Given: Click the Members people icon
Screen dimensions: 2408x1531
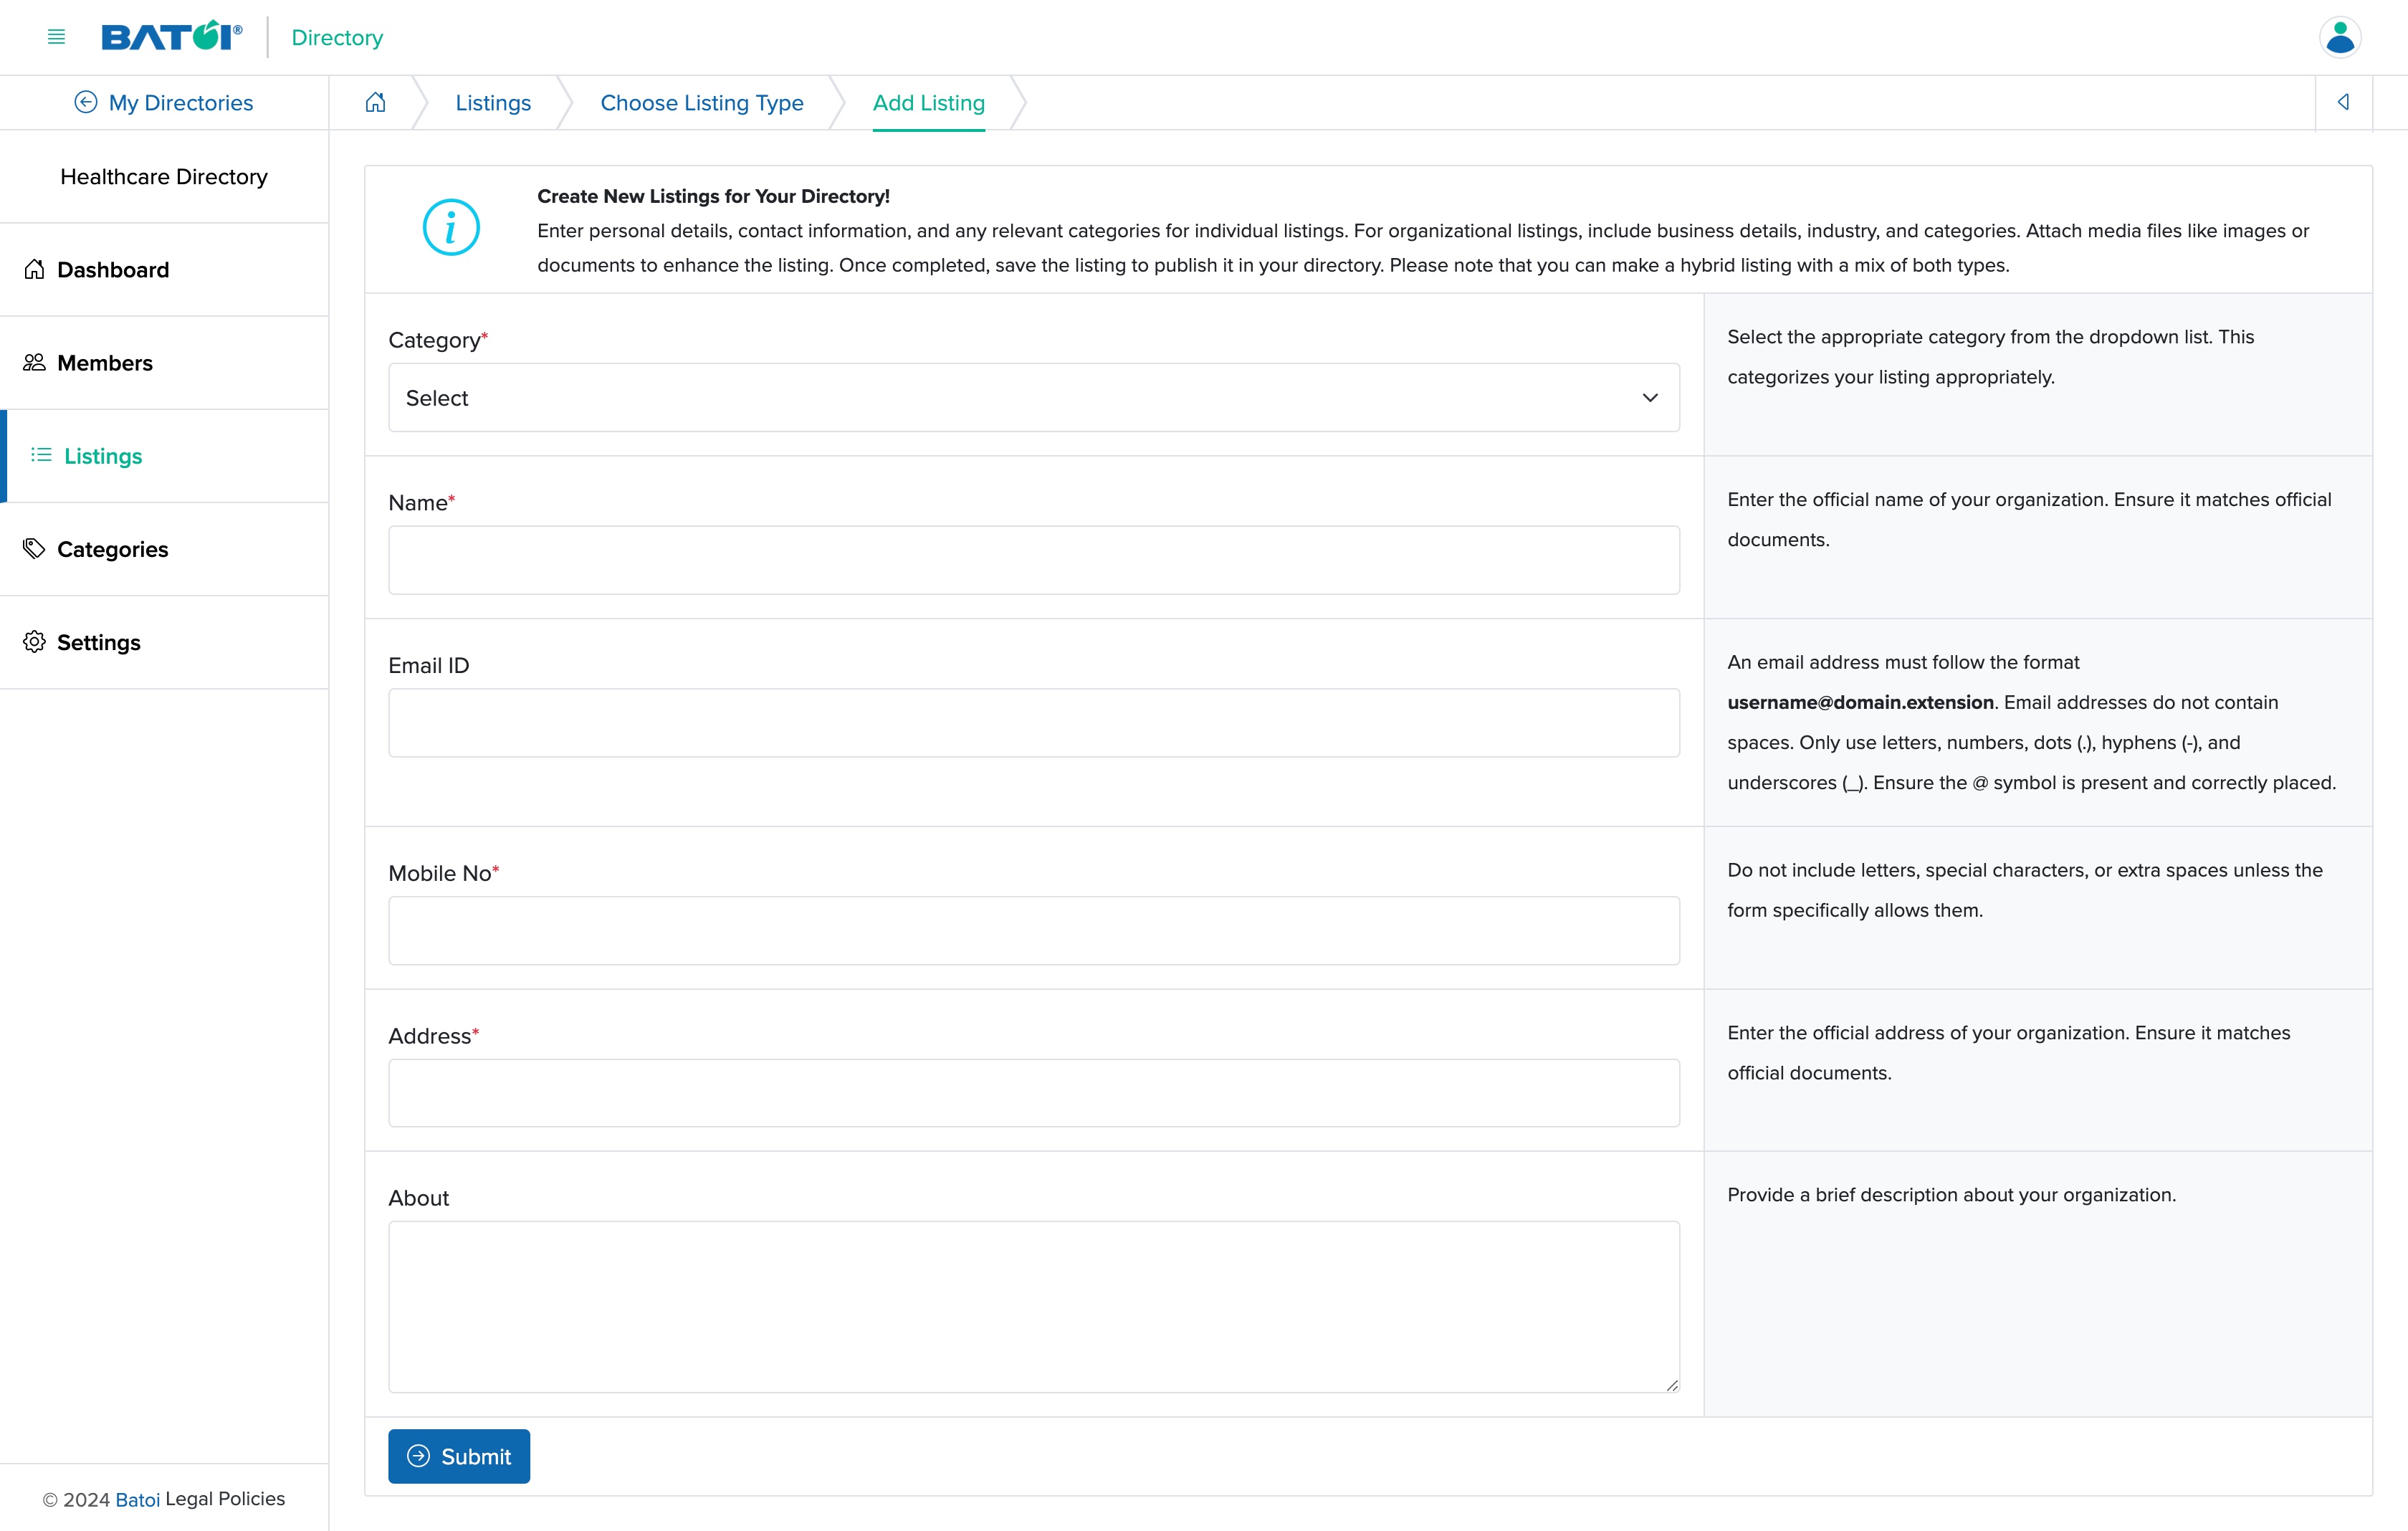Looking at the screenshot, I should click(34, 362).
